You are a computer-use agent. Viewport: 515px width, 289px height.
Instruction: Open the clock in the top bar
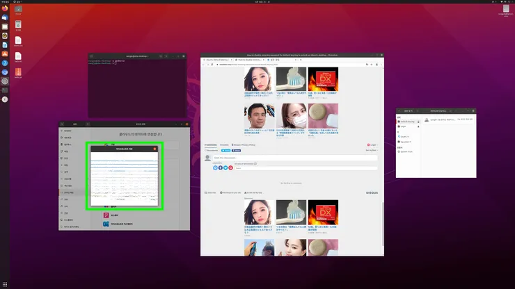pos(262,1)
